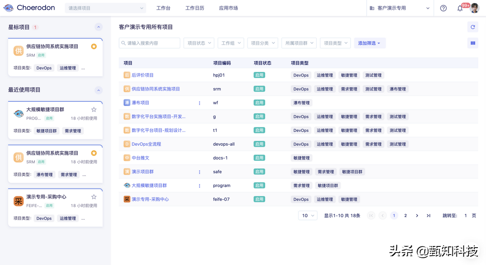Collapse the 星标项目 section
This screenshot has width=486, height=265.
[x=98, y=27]
